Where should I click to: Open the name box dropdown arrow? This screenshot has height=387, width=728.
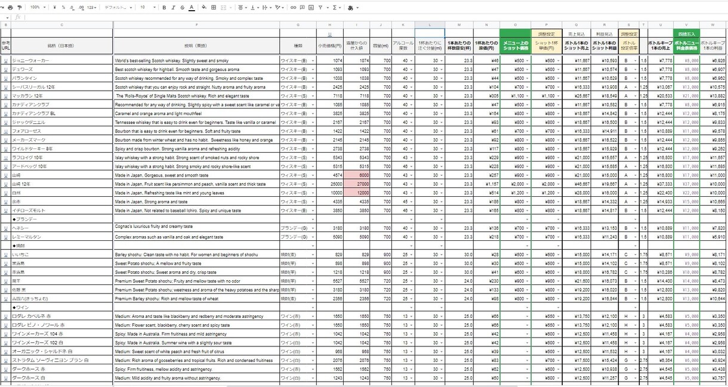click(x=7, y=17)
